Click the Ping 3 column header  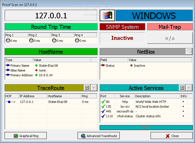point(62,35)
